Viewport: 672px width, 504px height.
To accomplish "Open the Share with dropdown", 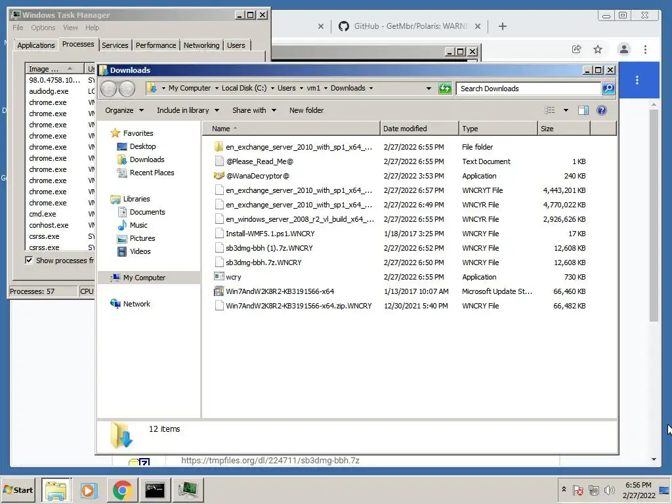I will pyautogui.click(x=254, y=110).
